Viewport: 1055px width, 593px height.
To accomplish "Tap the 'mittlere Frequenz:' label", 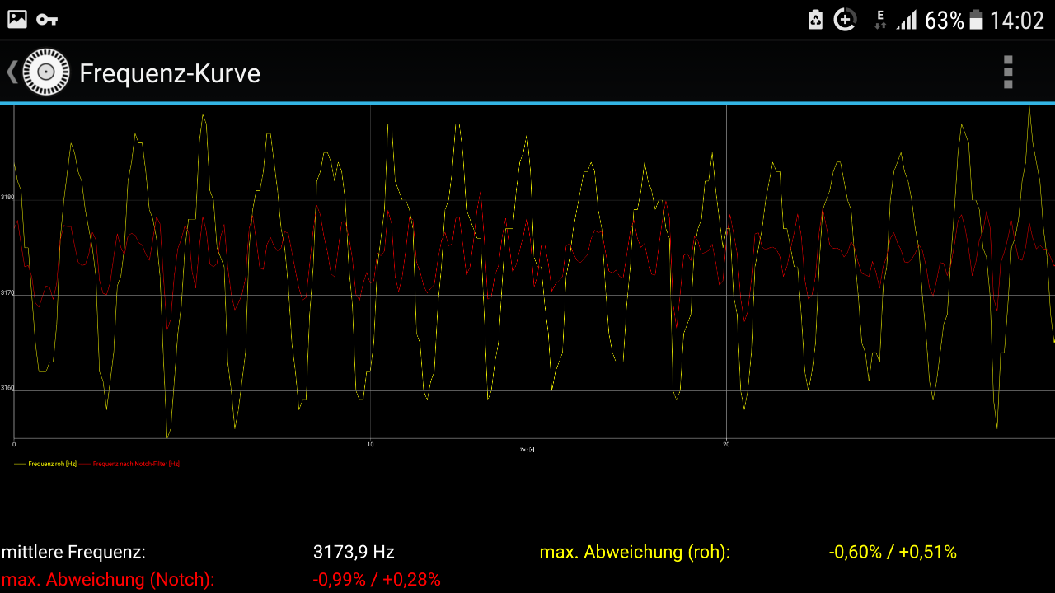I will pyautogui.click(x=73, y=552).
